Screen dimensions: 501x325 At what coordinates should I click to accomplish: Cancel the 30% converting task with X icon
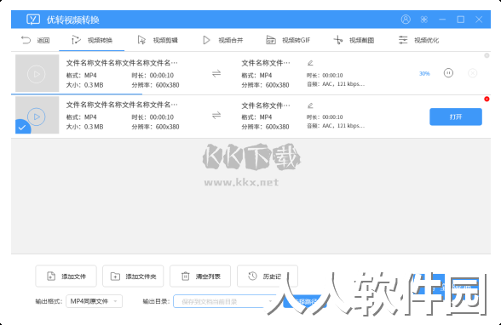pyautogui.click(x=472, y=73)
